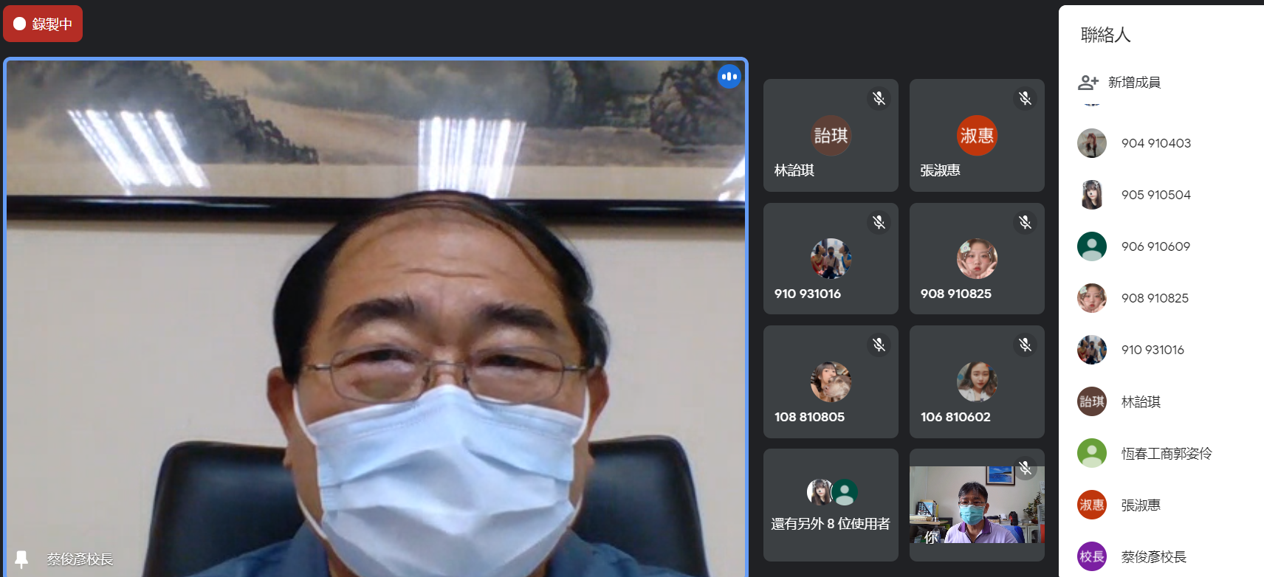Click the blue audio activity icon on main video
The height and width of the screenshot is (577, 1264).
(x=729, y=76)
